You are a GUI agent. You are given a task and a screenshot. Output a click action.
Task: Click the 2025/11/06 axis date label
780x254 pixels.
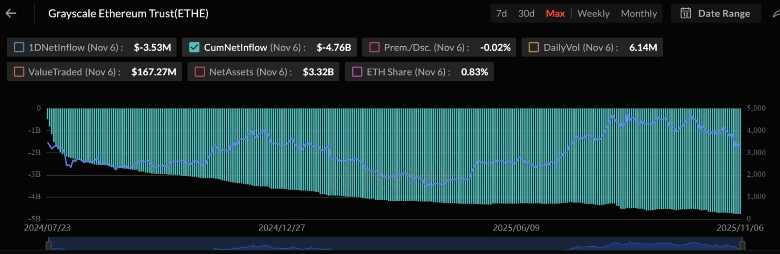point(740,228)
